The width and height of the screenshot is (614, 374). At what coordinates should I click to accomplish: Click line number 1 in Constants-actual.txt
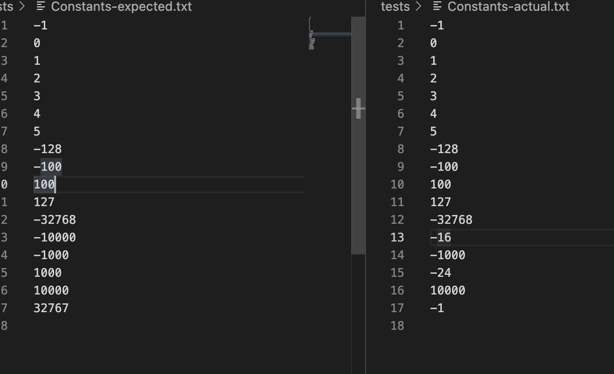(400, 26)
